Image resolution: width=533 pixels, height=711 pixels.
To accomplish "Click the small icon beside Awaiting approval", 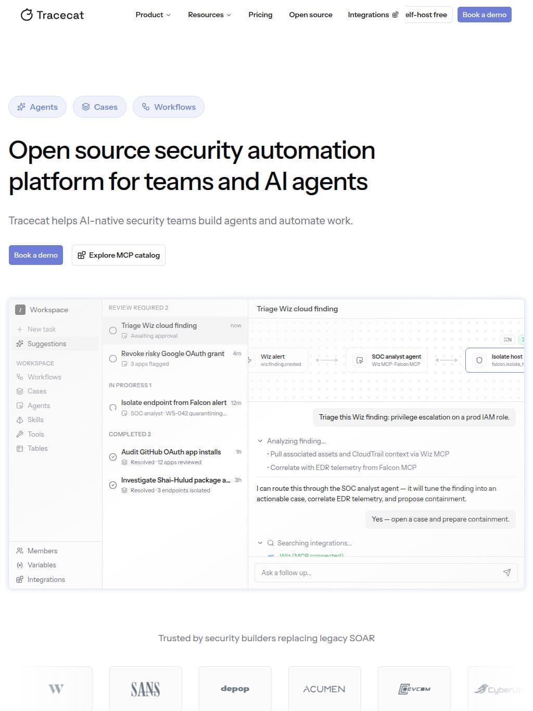I will click(x=124, y=336).
